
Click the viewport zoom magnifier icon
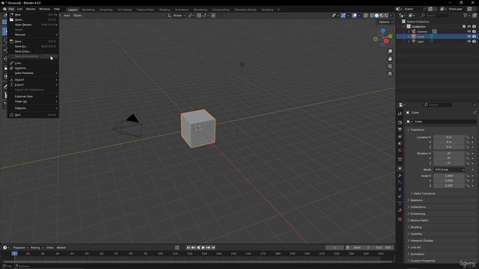390,52
